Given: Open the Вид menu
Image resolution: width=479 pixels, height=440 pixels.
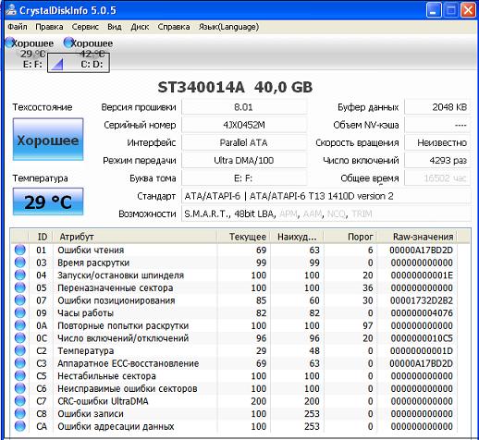Looking at the screenshot, I should click(115, 27).
